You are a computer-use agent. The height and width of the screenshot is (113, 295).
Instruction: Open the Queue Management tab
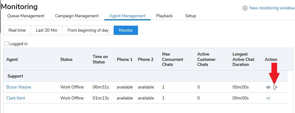(26, 16)
